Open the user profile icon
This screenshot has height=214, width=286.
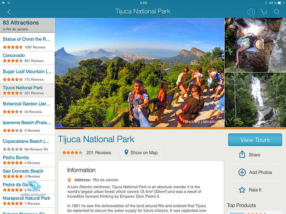[x=251, y=12]
